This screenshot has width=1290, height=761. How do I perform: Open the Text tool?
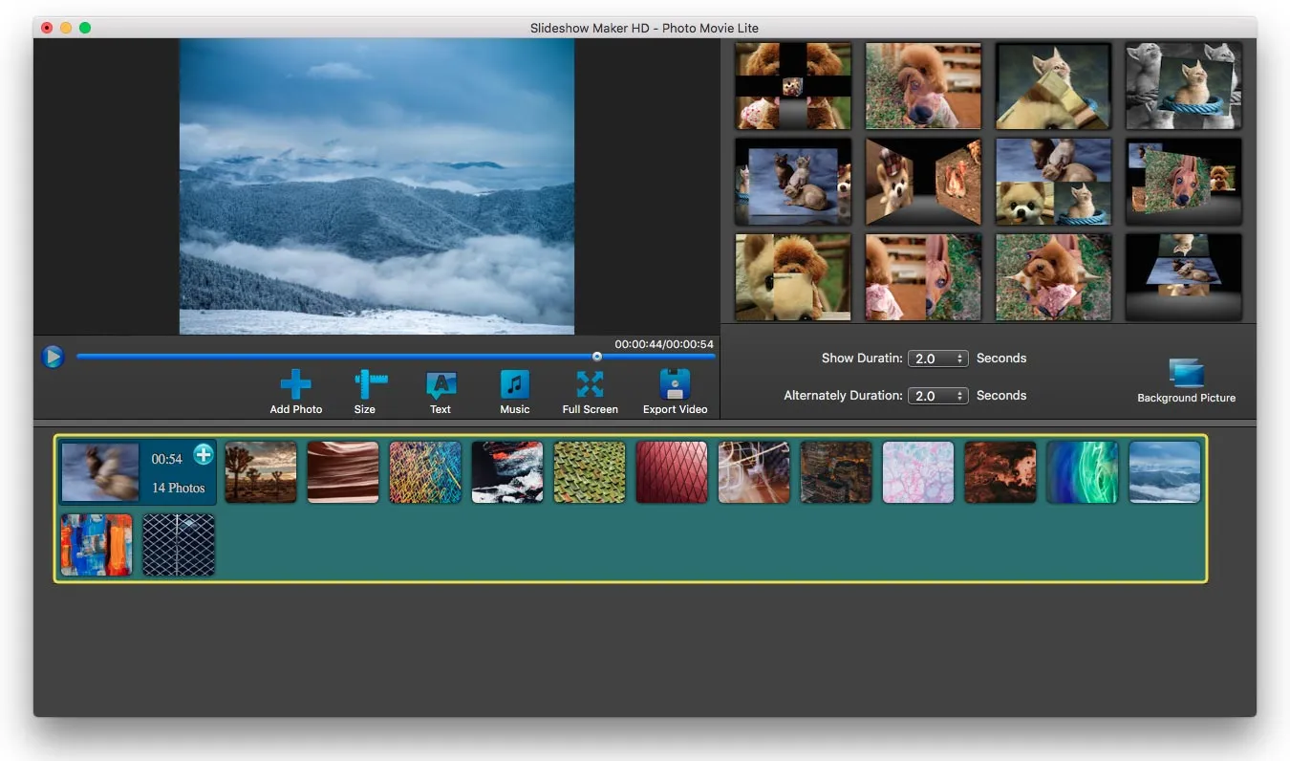click(440, 383)
